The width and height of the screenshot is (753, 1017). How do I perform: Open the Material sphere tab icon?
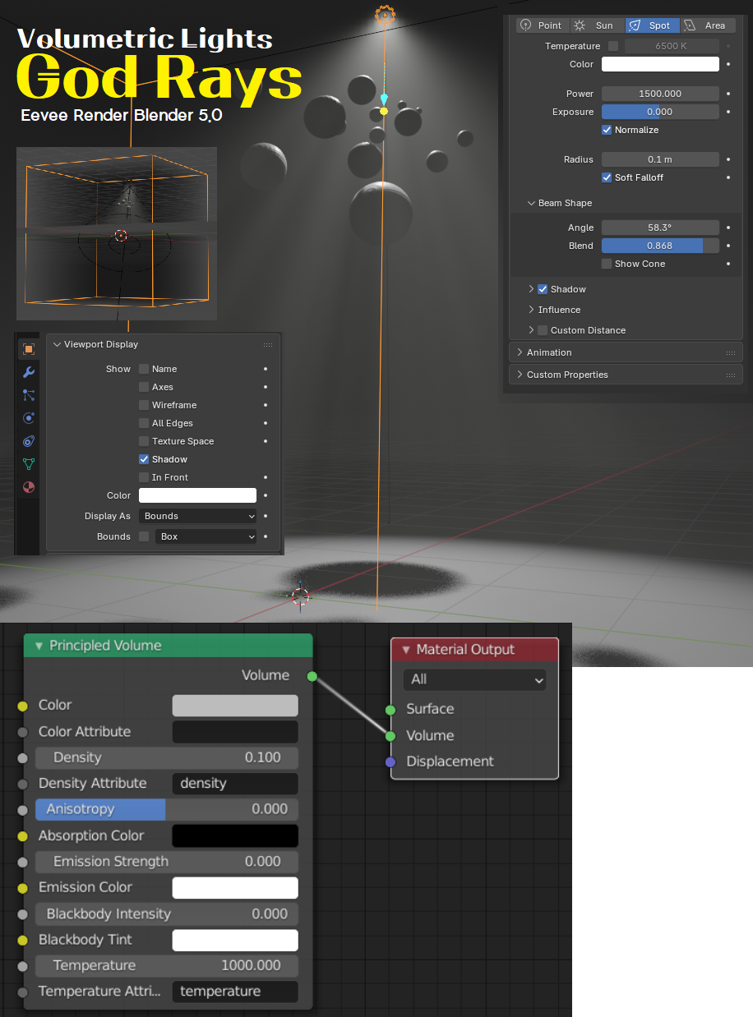click(29, 487)
